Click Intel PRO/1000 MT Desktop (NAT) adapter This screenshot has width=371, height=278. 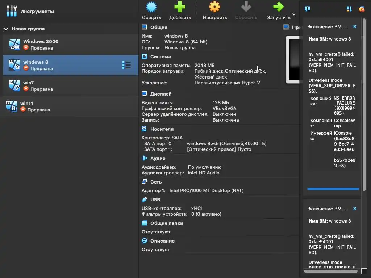coord(207,190)
